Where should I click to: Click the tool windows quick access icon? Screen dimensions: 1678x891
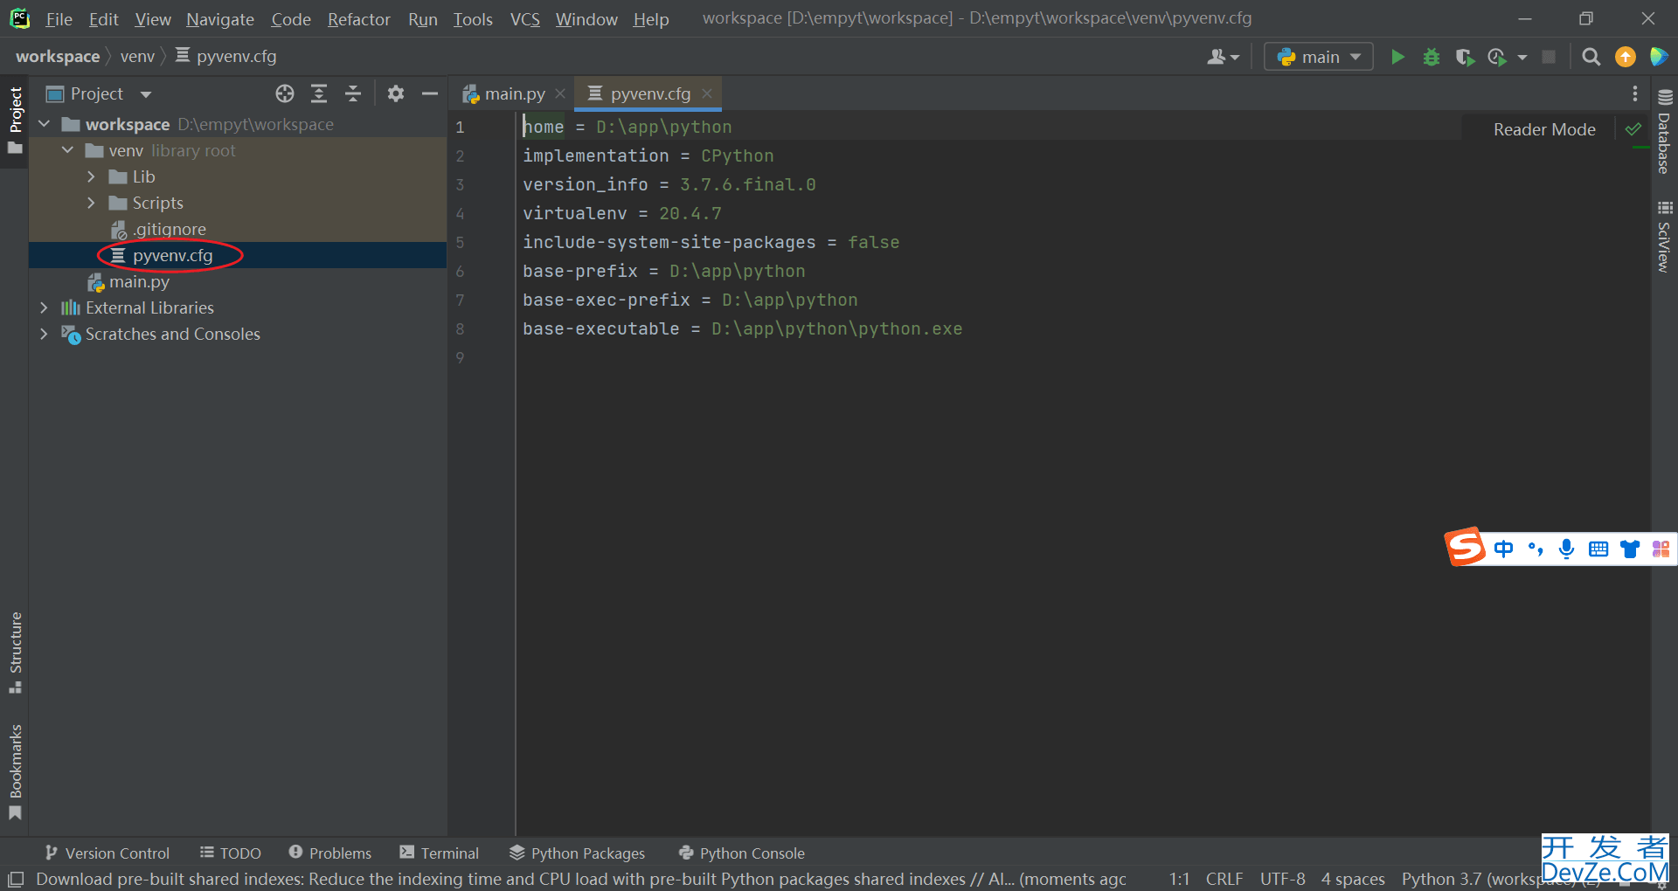(17, 879)
